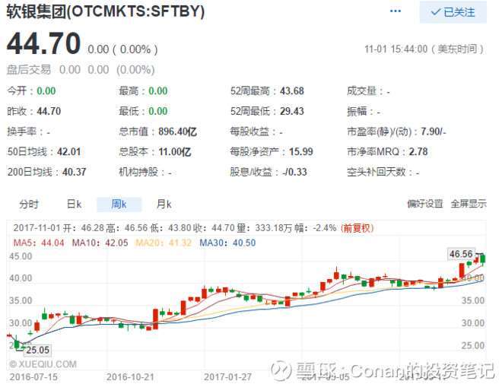Click the 市盈率 7.90/- value
This screenshot has height=384, width=502.
434,132
